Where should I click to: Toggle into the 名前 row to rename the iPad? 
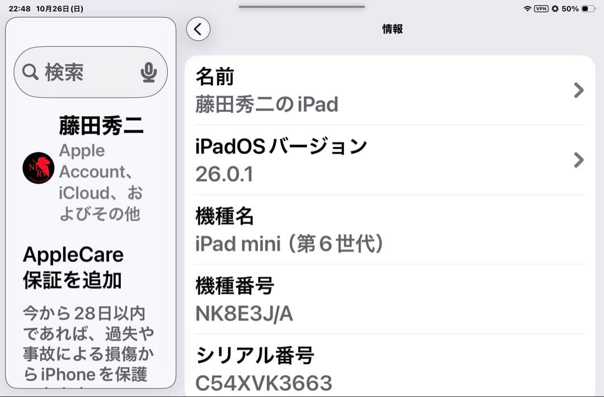pyautogui.click(x=386, y=89)
